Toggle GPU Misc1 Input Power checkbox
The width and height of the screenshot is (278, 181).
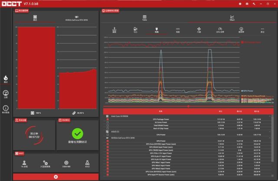pos(108,162)
